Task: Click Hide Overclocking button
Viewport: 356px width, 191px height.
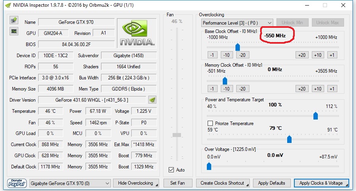Action: [136, 183]
